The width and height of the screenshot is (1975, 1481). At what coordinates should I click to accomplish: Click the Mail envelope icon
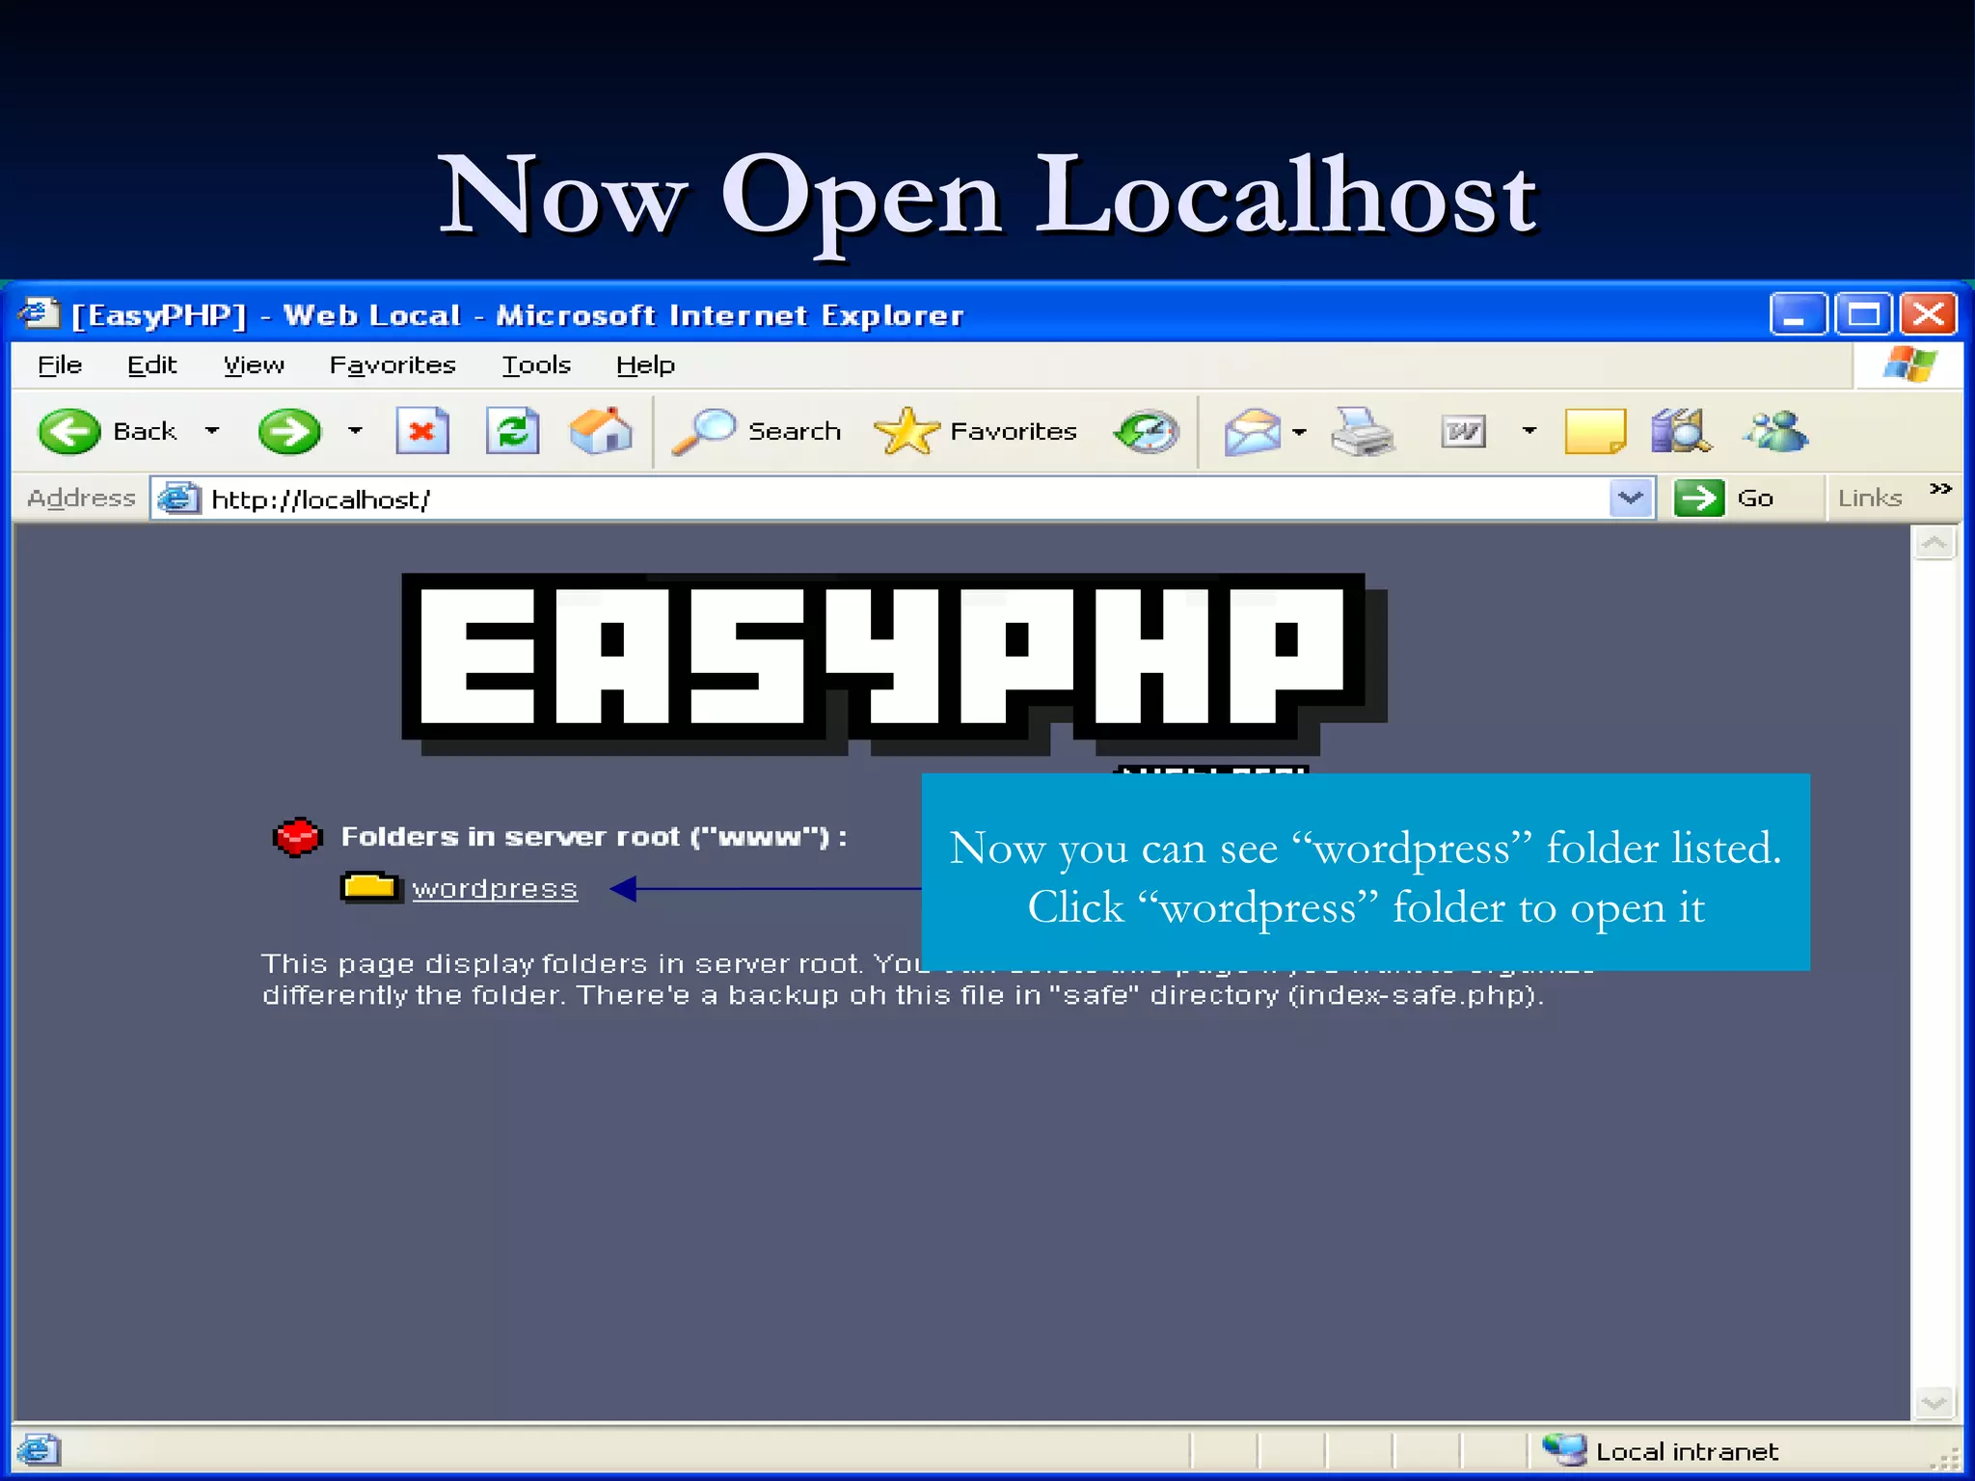tap(1252, 431)
